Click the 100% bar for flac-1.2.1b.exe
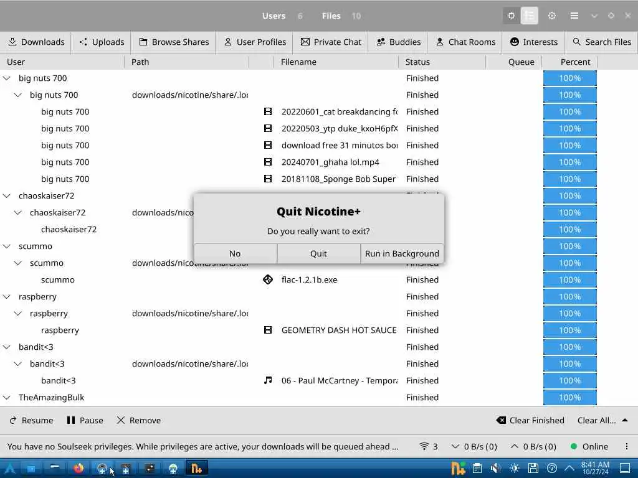The width and height of the screenshot is (638, 478). tap(569, 279)
